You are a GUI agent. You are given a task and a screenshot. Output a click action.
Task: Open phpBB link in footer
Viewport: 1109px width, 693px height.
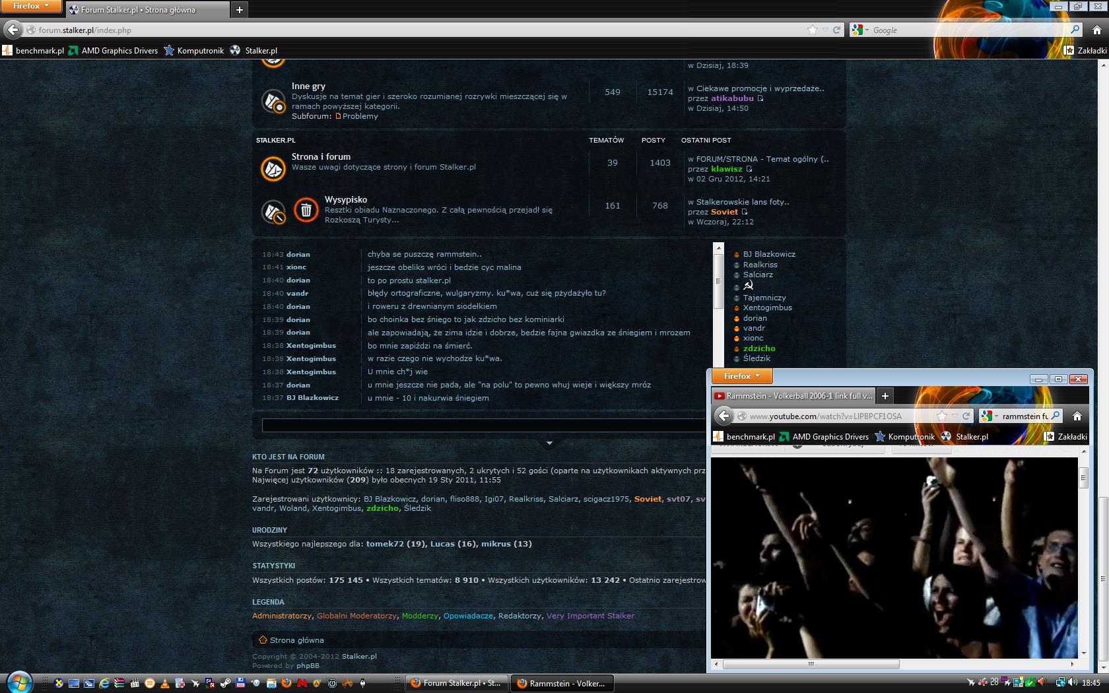(308, 666)
